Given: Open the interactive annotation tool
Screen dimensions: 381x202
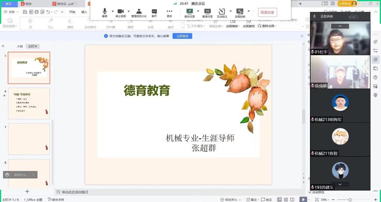Looking at the screenshot, I should point(222,13).
